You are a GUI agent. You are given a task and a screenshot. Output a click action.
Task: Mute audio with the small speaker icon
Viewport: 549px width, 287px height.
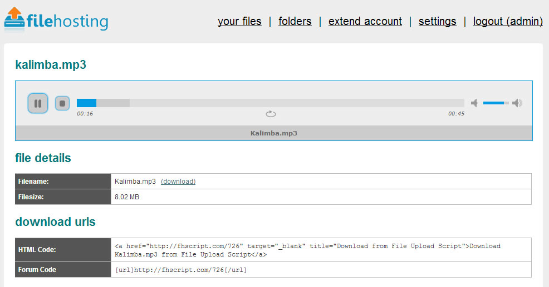click(474, 103)
